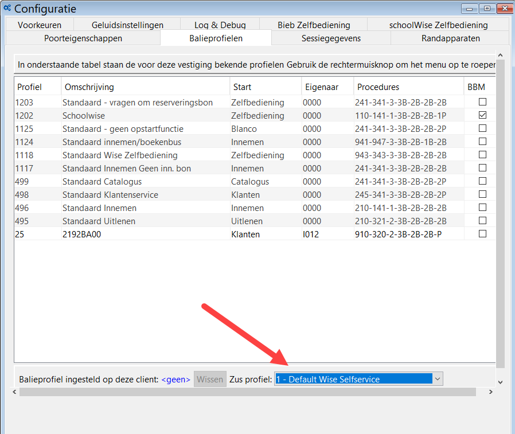
Task: Check BBM box for profile 25 2192BA00
Action: (482, 234)
